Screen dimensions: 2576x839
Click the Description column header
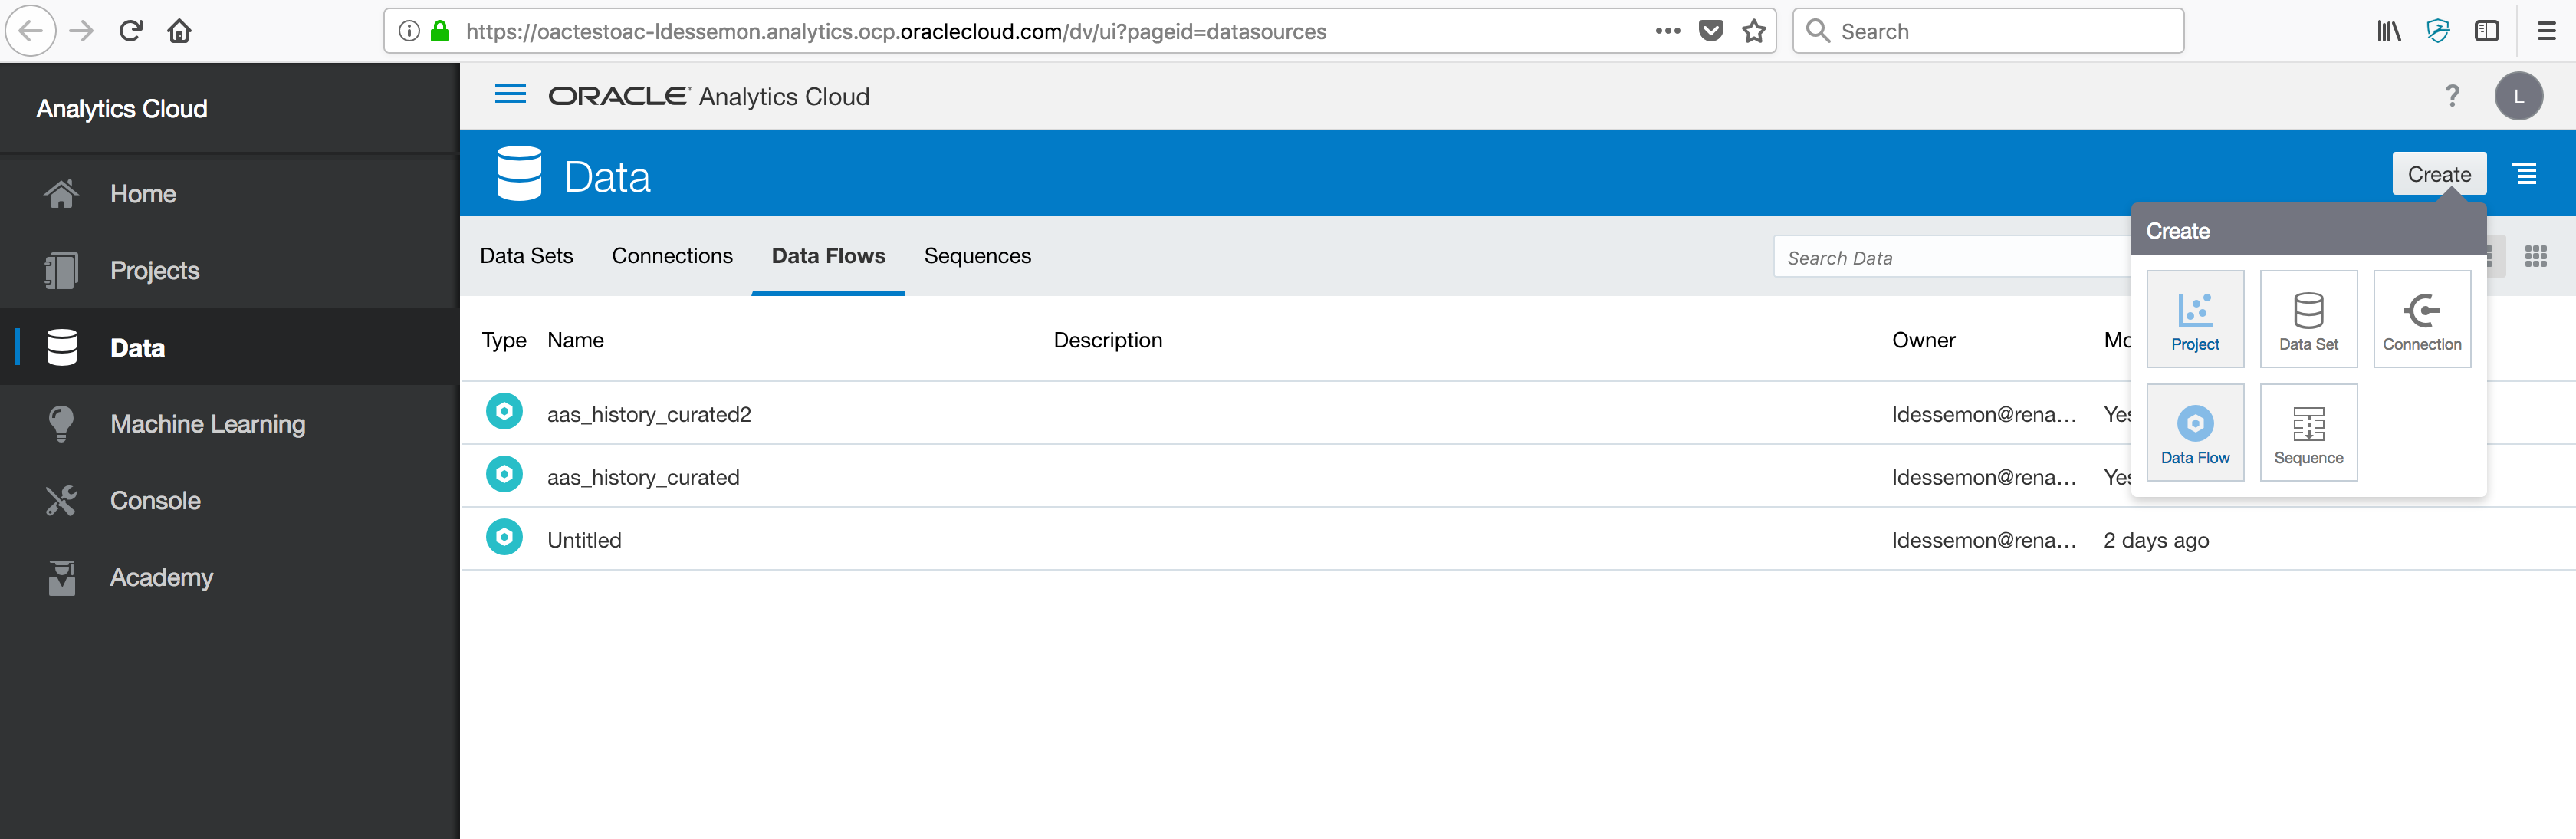point(1107,340)
